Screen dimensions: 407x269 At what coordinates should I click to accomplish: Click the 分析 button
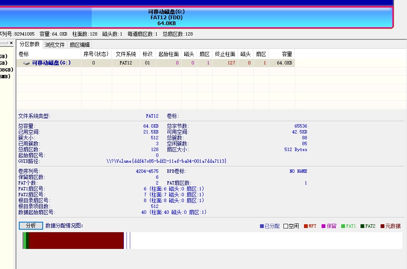31,225
